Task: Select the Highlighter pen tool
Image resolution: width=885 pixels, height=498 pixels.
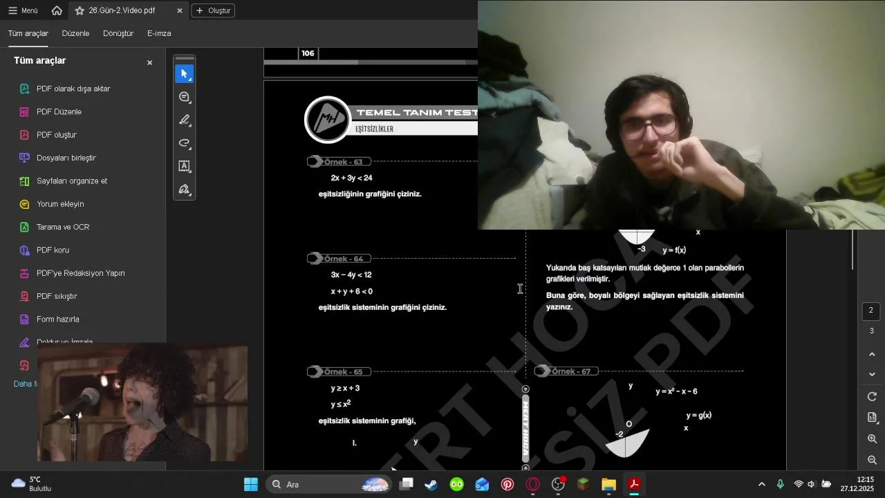Action: click(184, 120)
